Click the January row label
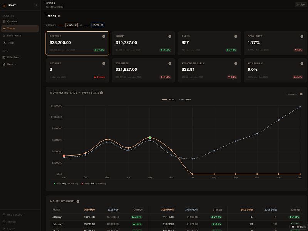The image size is (308, 231). coord(57,217)
